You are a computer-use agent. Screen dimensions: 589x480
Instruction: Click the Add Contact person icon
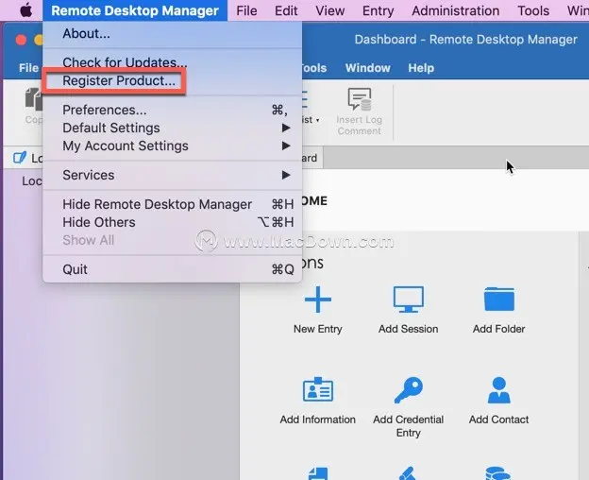tap(498, 390)
